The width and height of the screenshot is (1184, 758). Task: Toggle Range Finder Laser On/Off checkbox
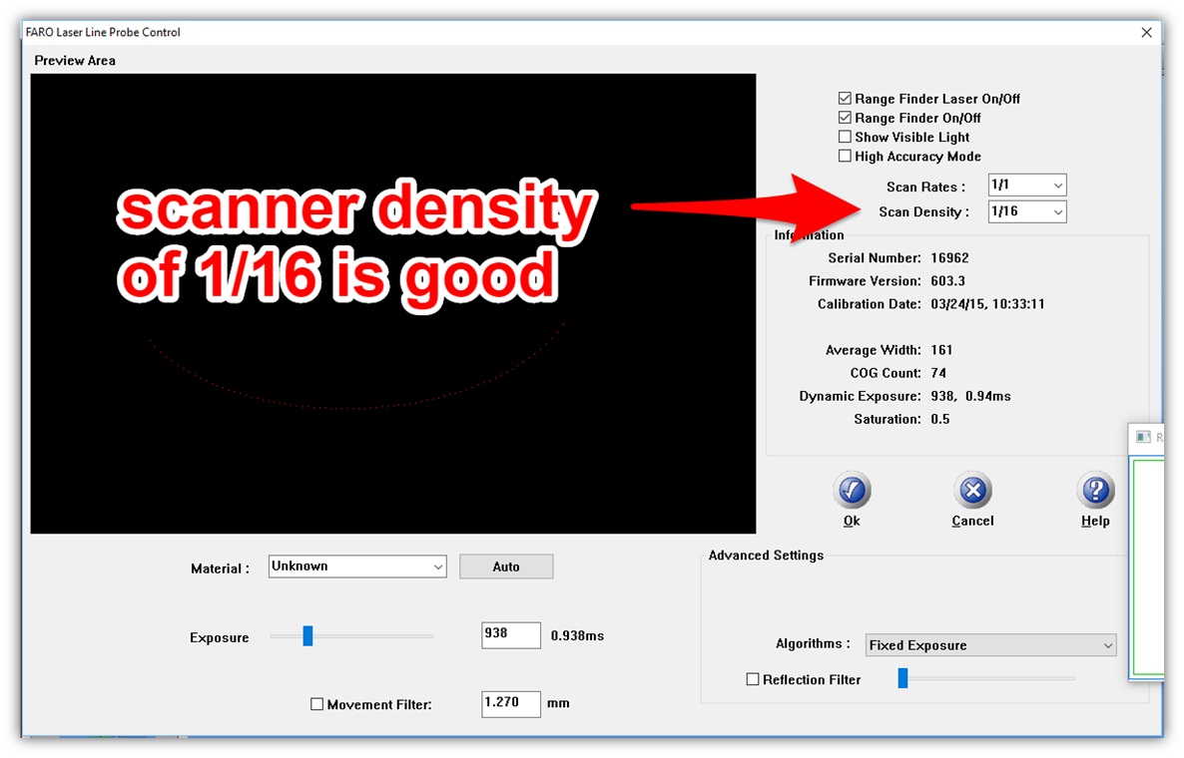click(846, 99)
